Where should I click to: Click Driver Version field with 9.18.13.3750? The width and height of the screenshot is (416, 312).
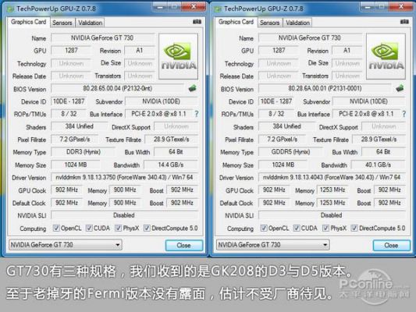pos(125,177)
